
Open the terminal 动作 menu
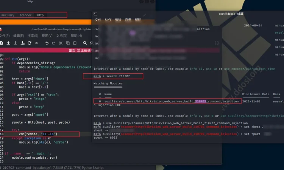tap(108, 20)
